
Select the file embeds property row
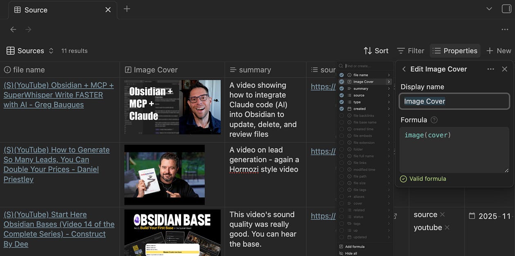[365, 136]
